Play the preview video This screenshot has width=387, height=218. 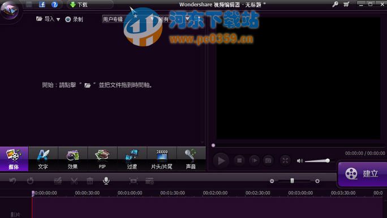221,160
